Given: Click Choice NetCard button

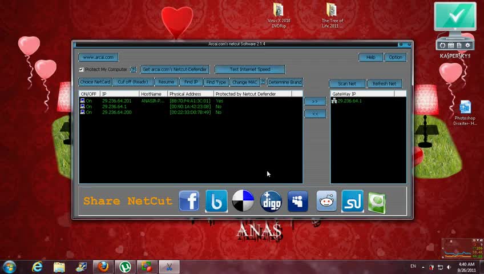Looking at the screenshot, I should (95, 82).
